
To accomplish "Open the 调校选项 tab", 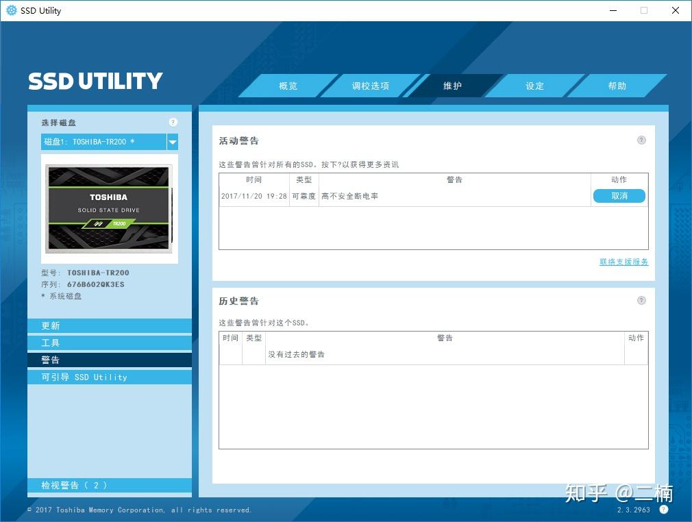I will [371, 86].
